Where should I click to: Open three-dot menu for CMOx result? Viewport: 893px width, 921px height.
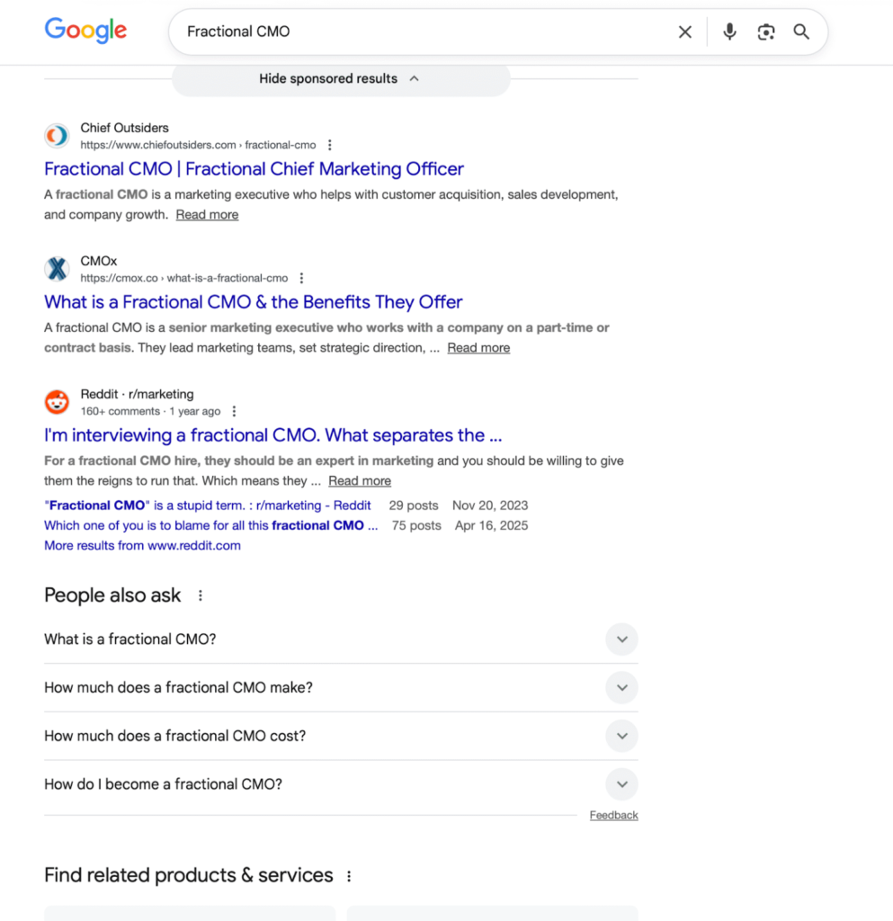pos(302,278)
